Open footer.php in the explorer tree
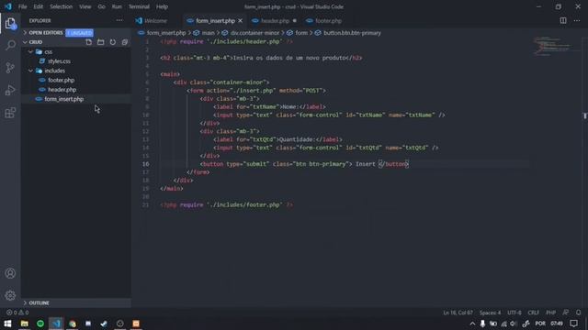The height and width of the screenshot is (330, 588). coord(61,80)
